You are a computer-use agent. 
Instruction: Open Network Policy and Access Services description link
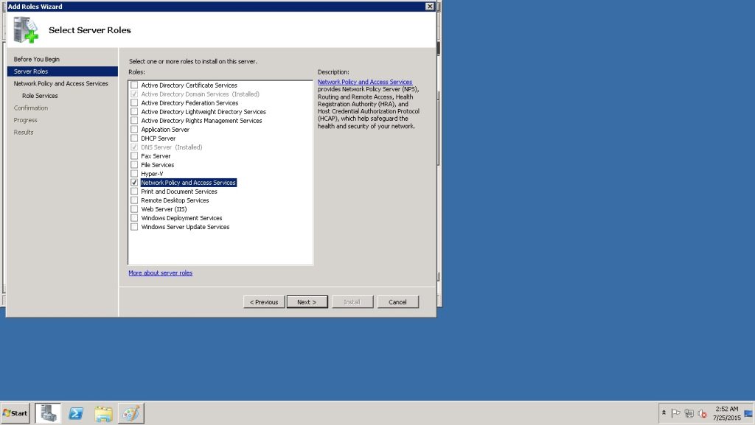pyautogui.click(x=364, y=82)
